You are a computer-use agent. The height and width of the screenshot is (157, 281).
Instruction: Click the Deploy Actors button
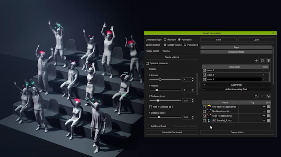tap(237, 132)
